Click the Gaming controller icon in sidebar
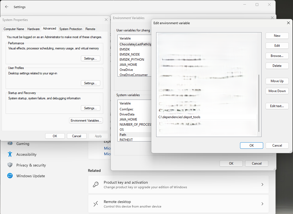This screenshot has height=214, width=293. click(x=10, y=144)
